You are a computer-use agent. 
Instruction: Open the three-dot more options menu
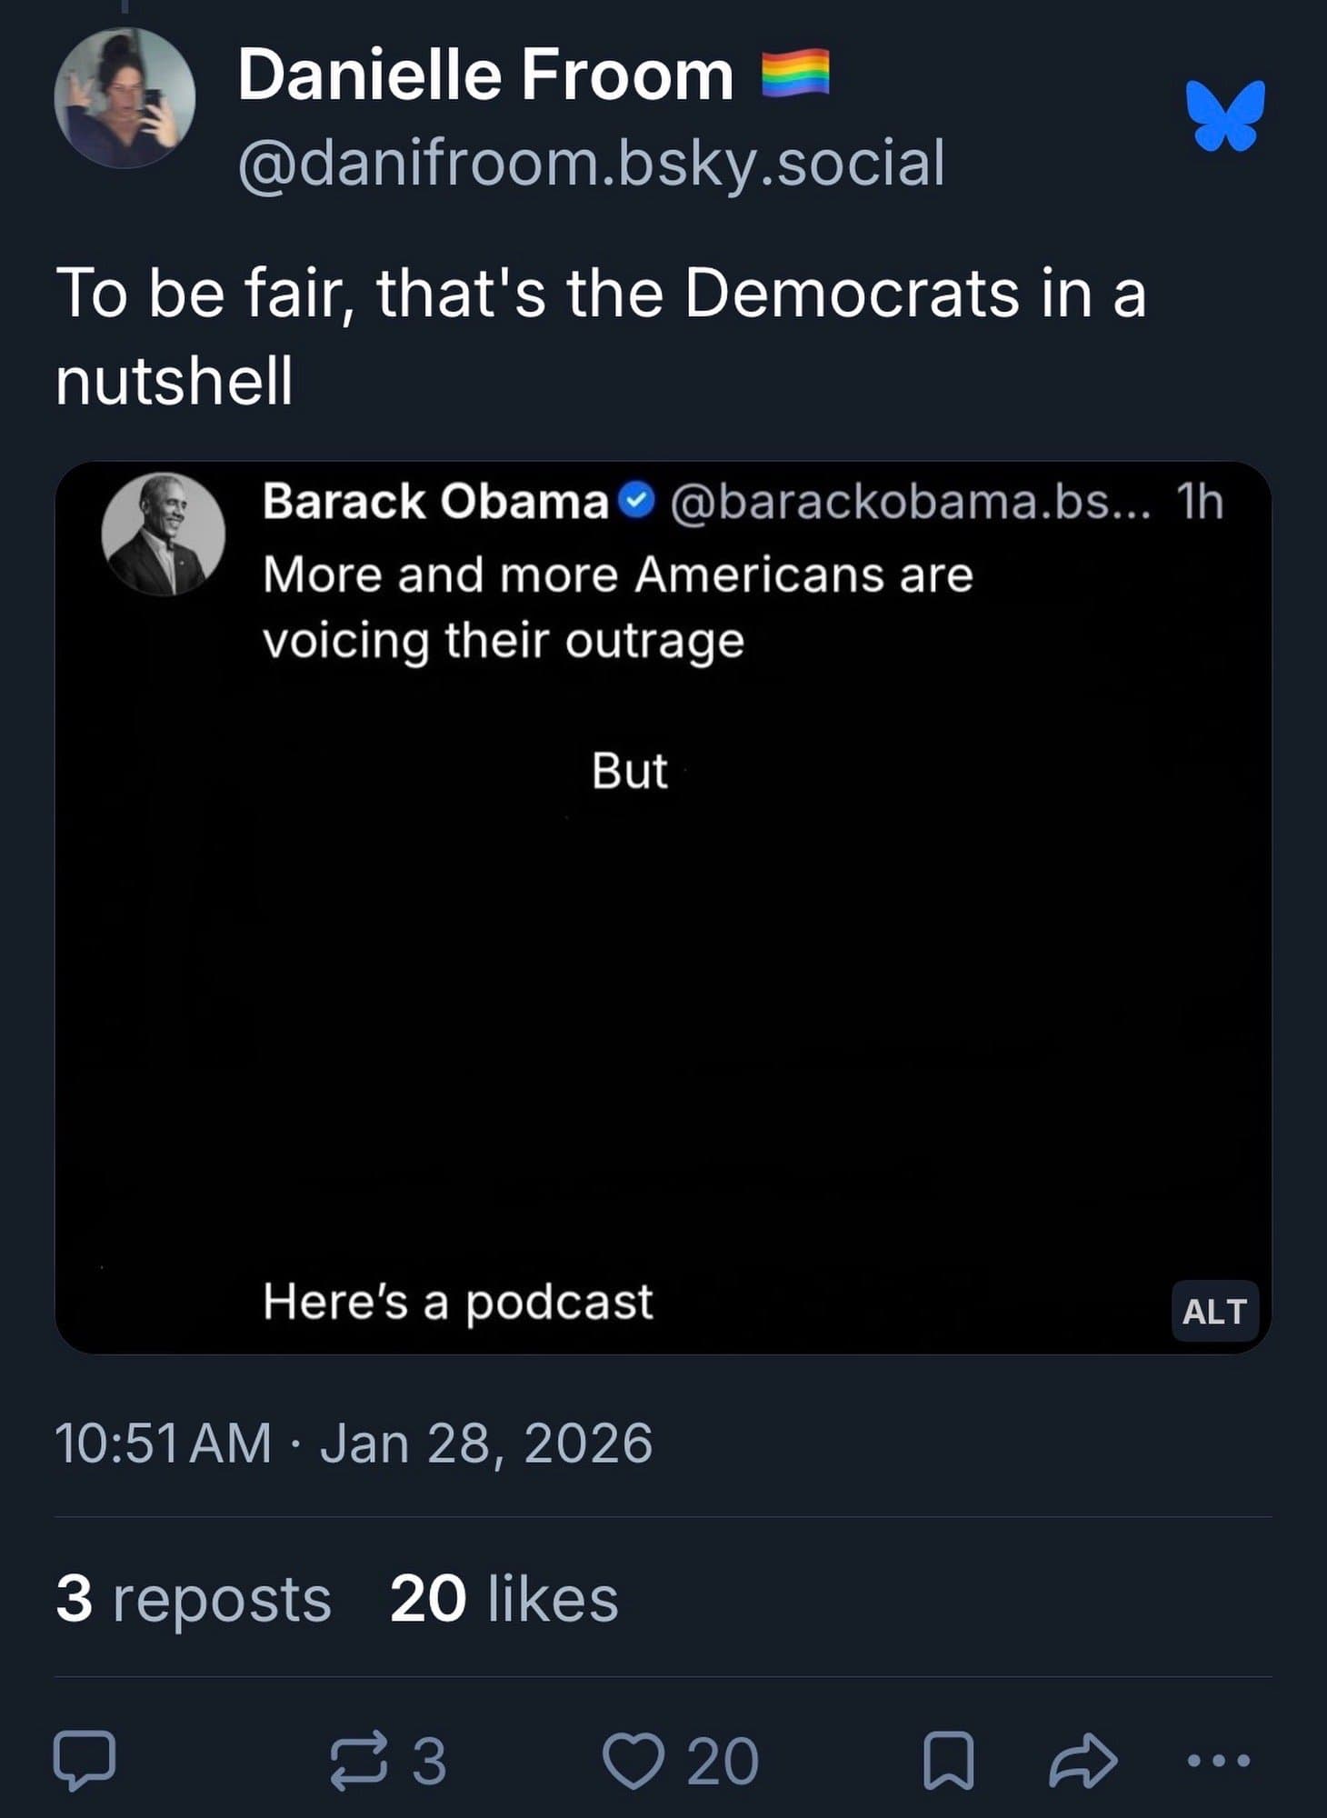(1219, 1761)
